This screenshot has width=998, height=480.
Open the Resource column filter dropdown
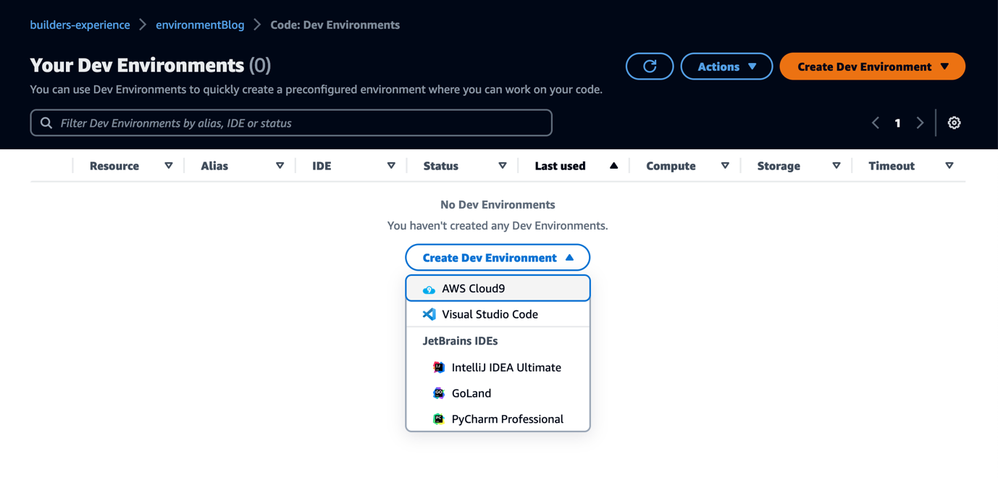point(168,165)
